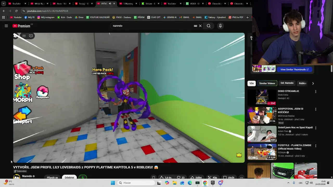Clear the search box with X
333x187 pixels.
(200, 26)
